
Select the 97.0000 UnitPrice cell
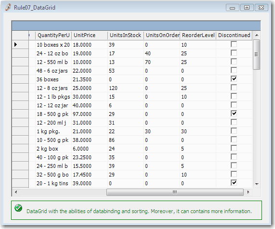90,114
